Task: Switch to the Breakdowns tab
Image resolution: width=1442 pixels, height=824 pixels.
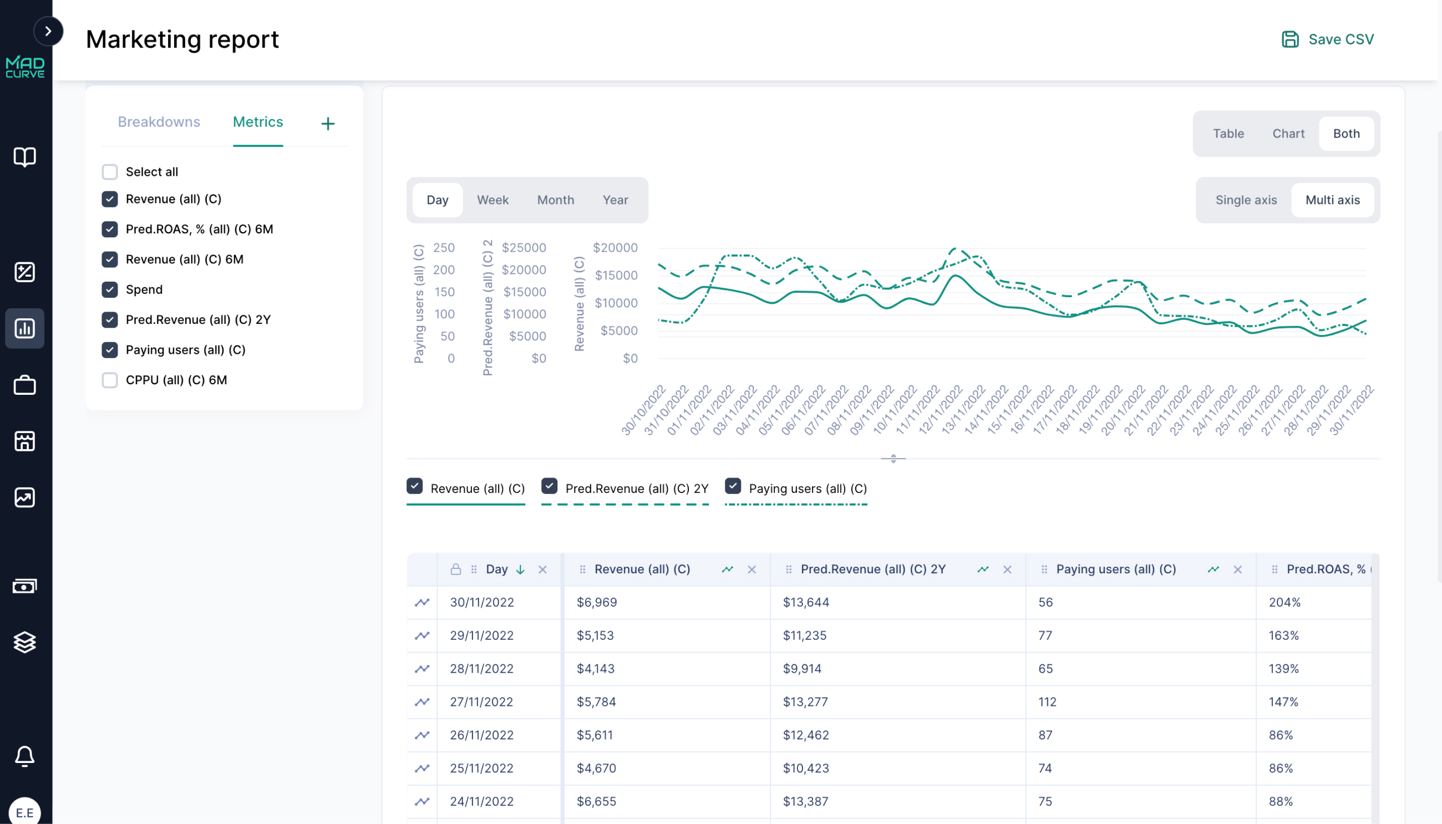Action: (159, 121)
